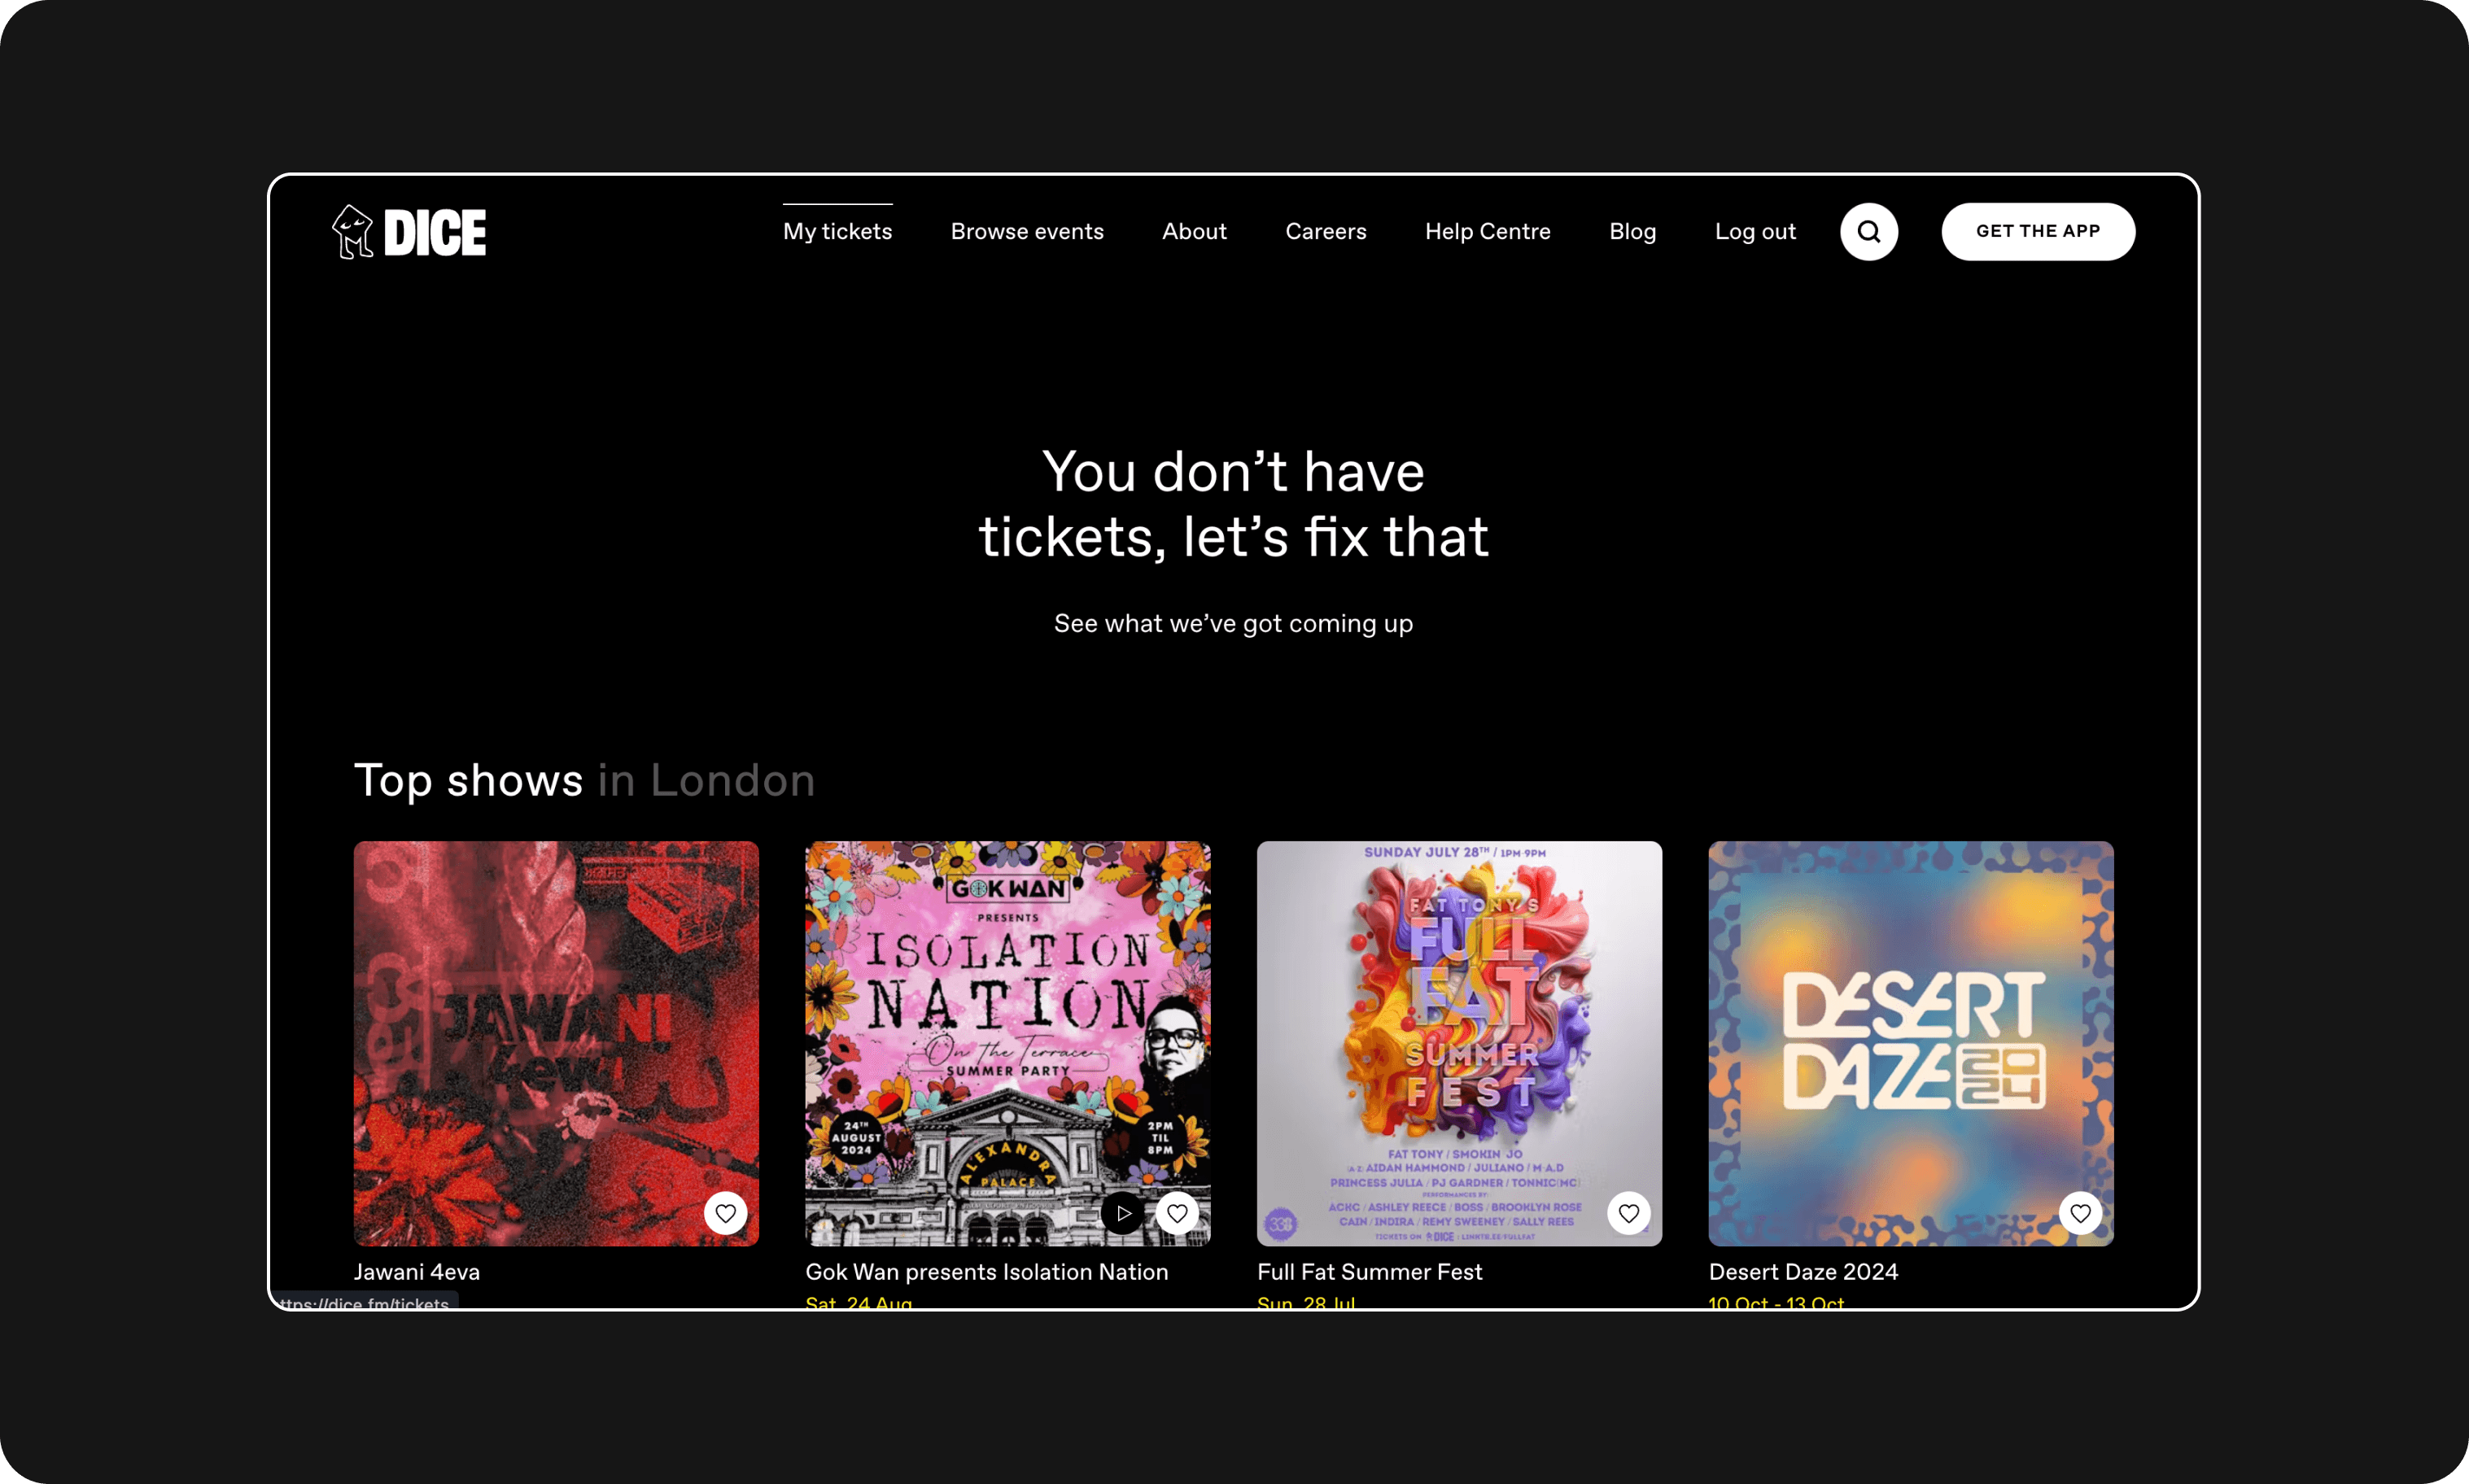Play the Isolation Nation preview

(1123, 1213)
